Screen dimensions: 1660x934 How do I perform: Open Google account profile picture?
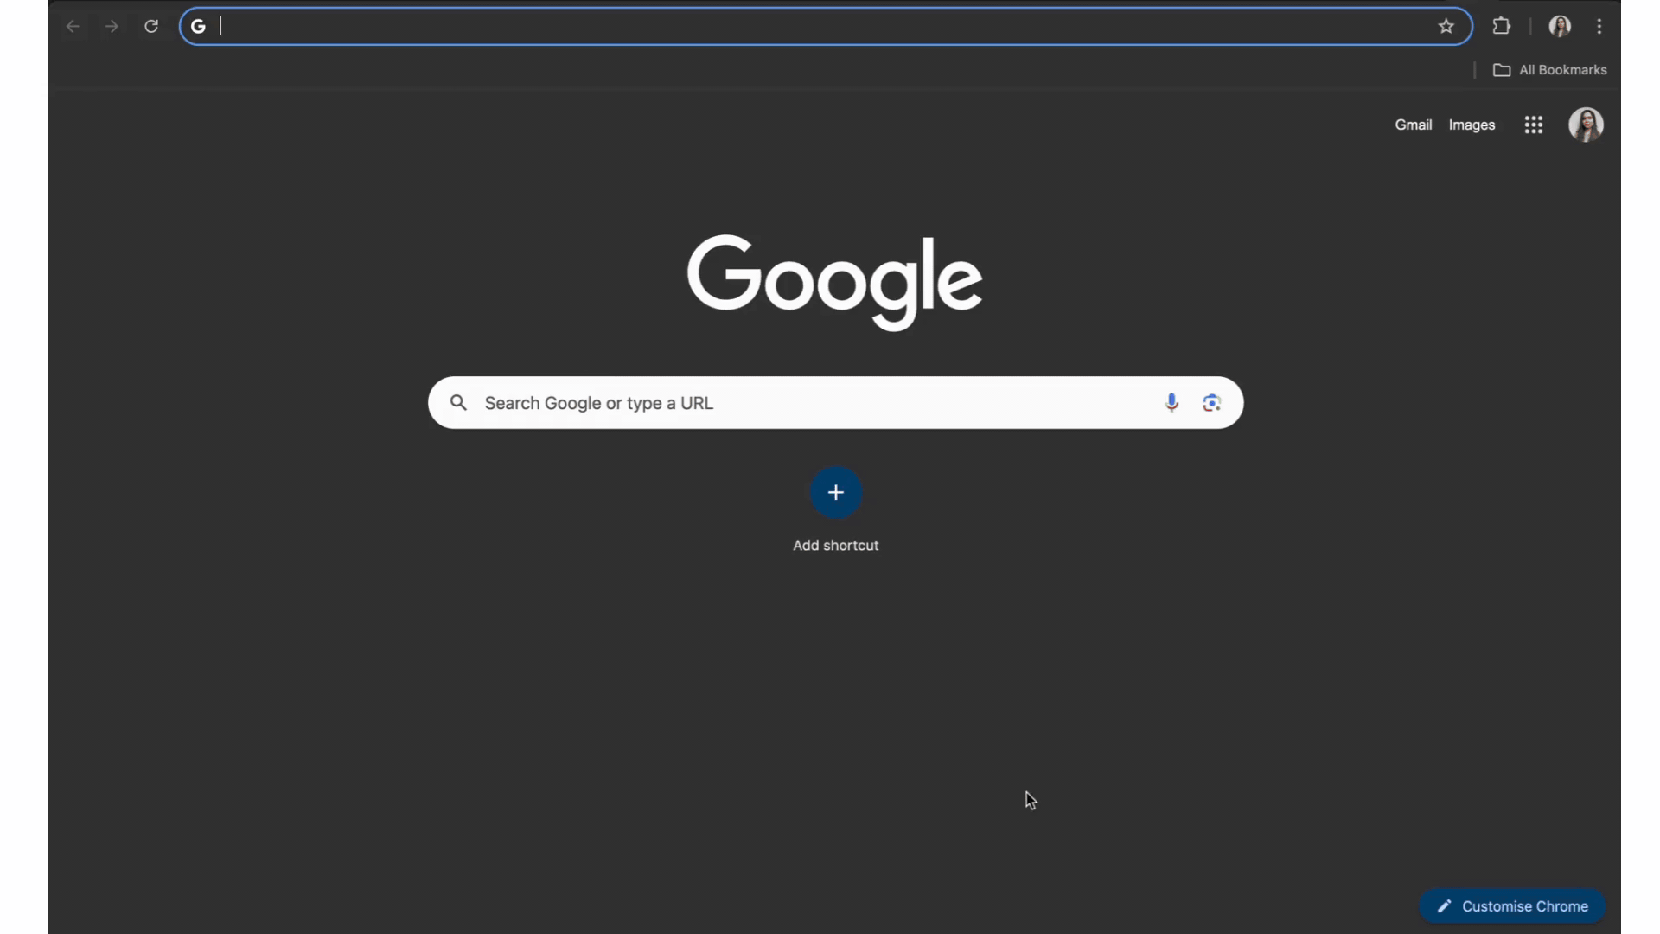coord(1587,125)
